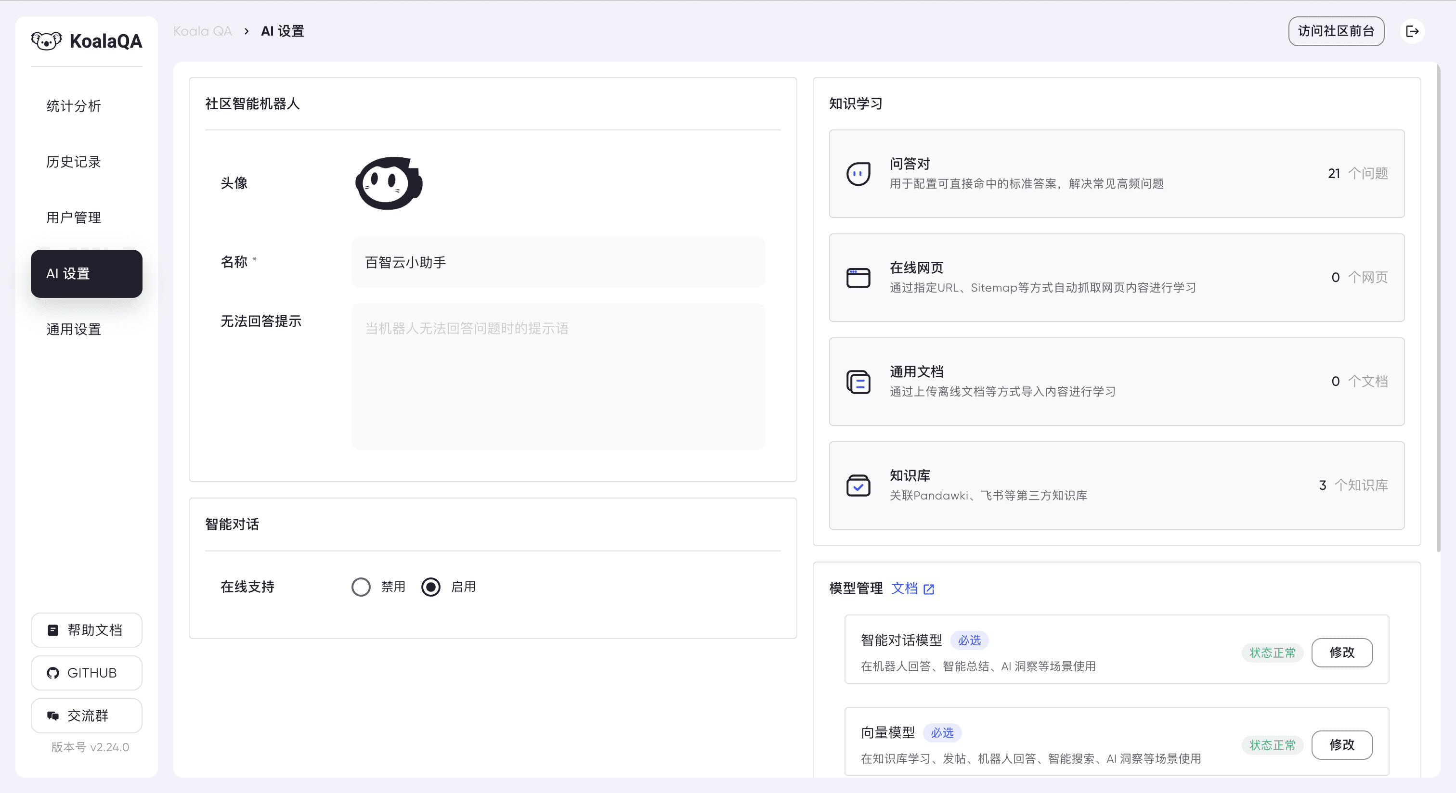Click the 通用文档 document icon

[x=858, y=382]
